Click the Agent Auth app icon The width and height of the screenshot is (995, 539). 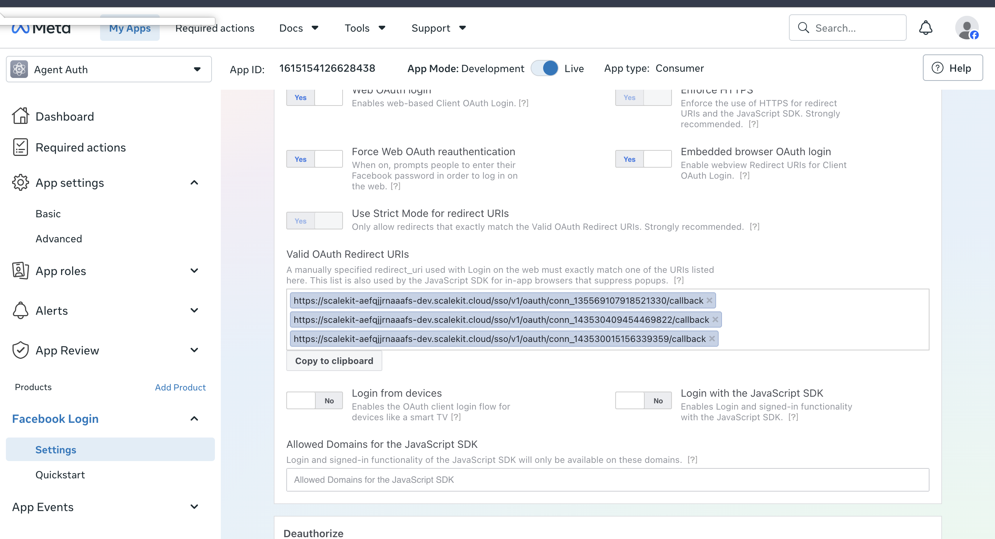click(19, 69)
